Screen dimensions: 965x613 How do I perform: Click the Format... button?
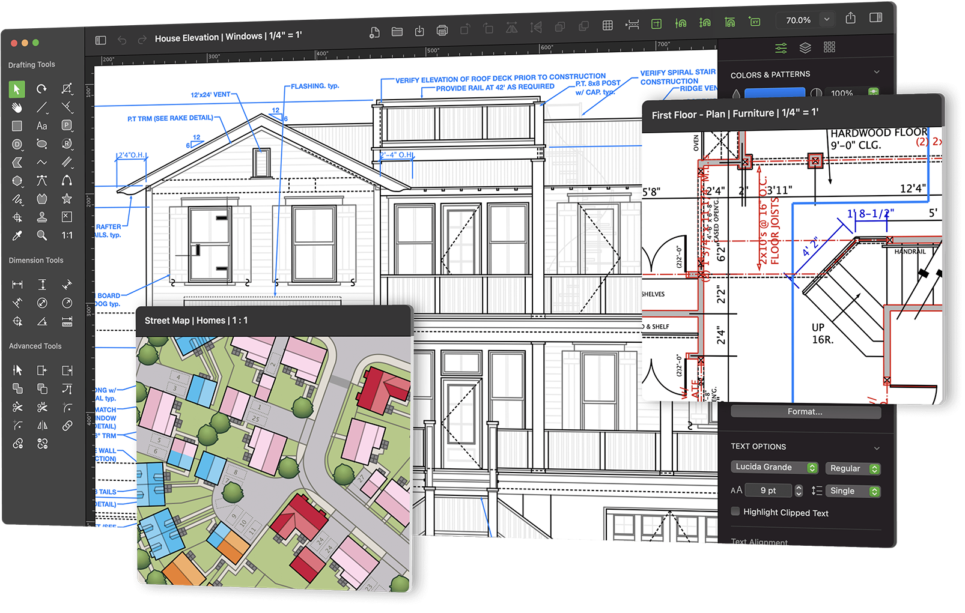[805, 412]
